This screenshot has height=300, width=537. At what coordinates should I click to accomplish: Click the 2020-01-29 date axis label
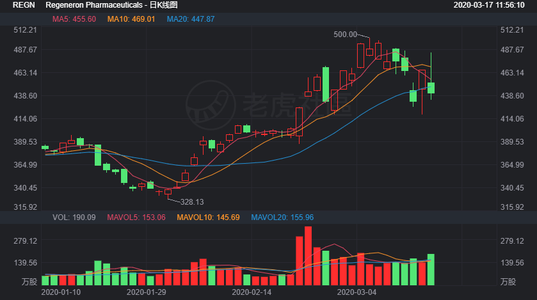click(146, 292)
